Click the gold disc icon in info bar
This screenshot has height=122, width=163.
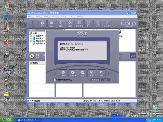click(x=32, y=56)
